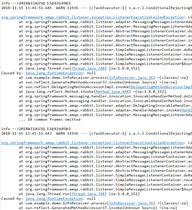Open ListenerExecutionFailedException link under 13:45:51.647 warning
Screen dimensions: 192x210
click(92, 143)
